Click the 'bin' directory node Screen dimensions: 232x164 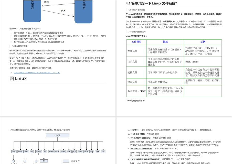[x=14, y=151]
